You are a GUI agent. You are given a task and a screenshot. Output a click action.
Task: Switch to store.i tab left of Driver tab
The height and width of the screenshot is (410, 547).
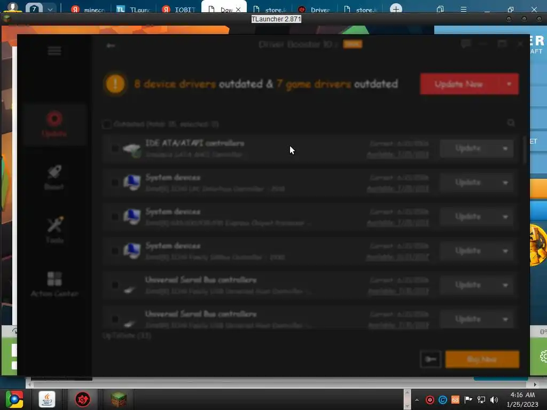[x=270, y=9]
